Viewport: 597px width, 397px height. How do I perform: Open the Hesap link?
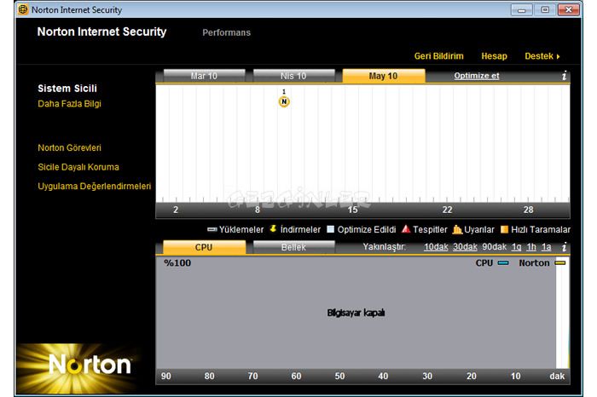pos(494,56)
